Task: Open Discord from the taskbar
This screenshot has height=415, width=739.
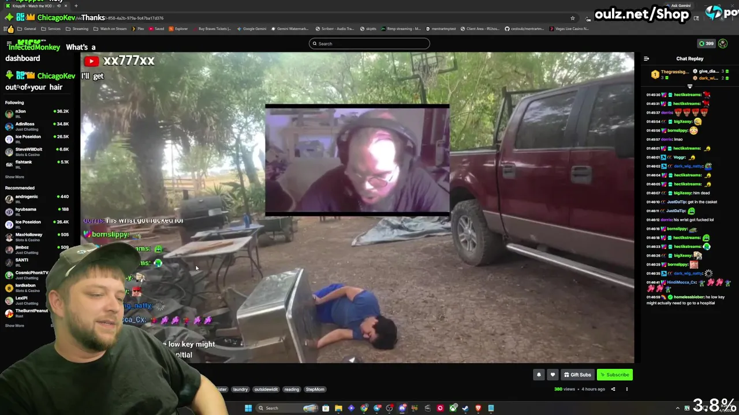Action: [x=402, y=408]
